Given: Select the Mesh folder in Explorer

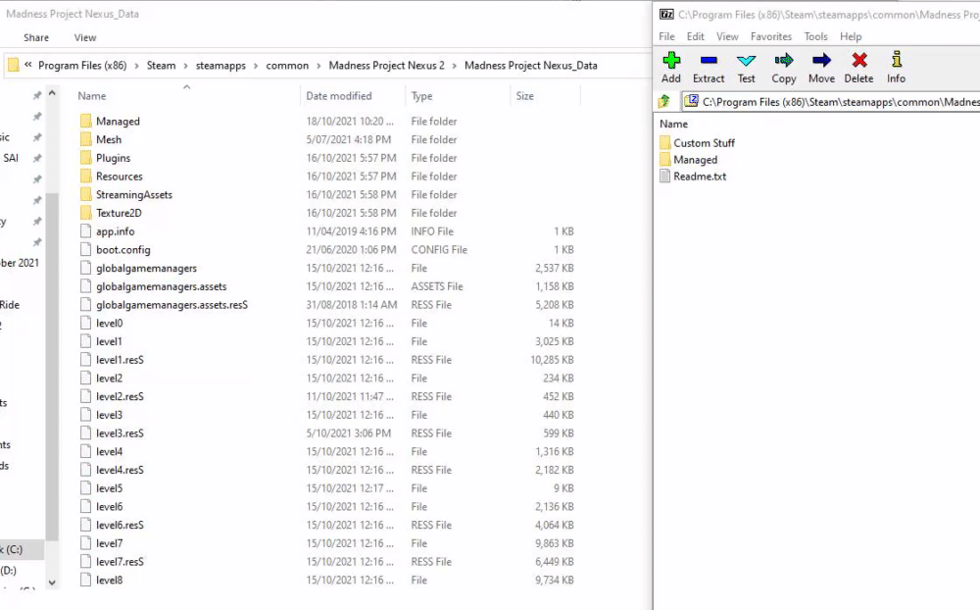Looking at the screenshot, I should [101, 139].
